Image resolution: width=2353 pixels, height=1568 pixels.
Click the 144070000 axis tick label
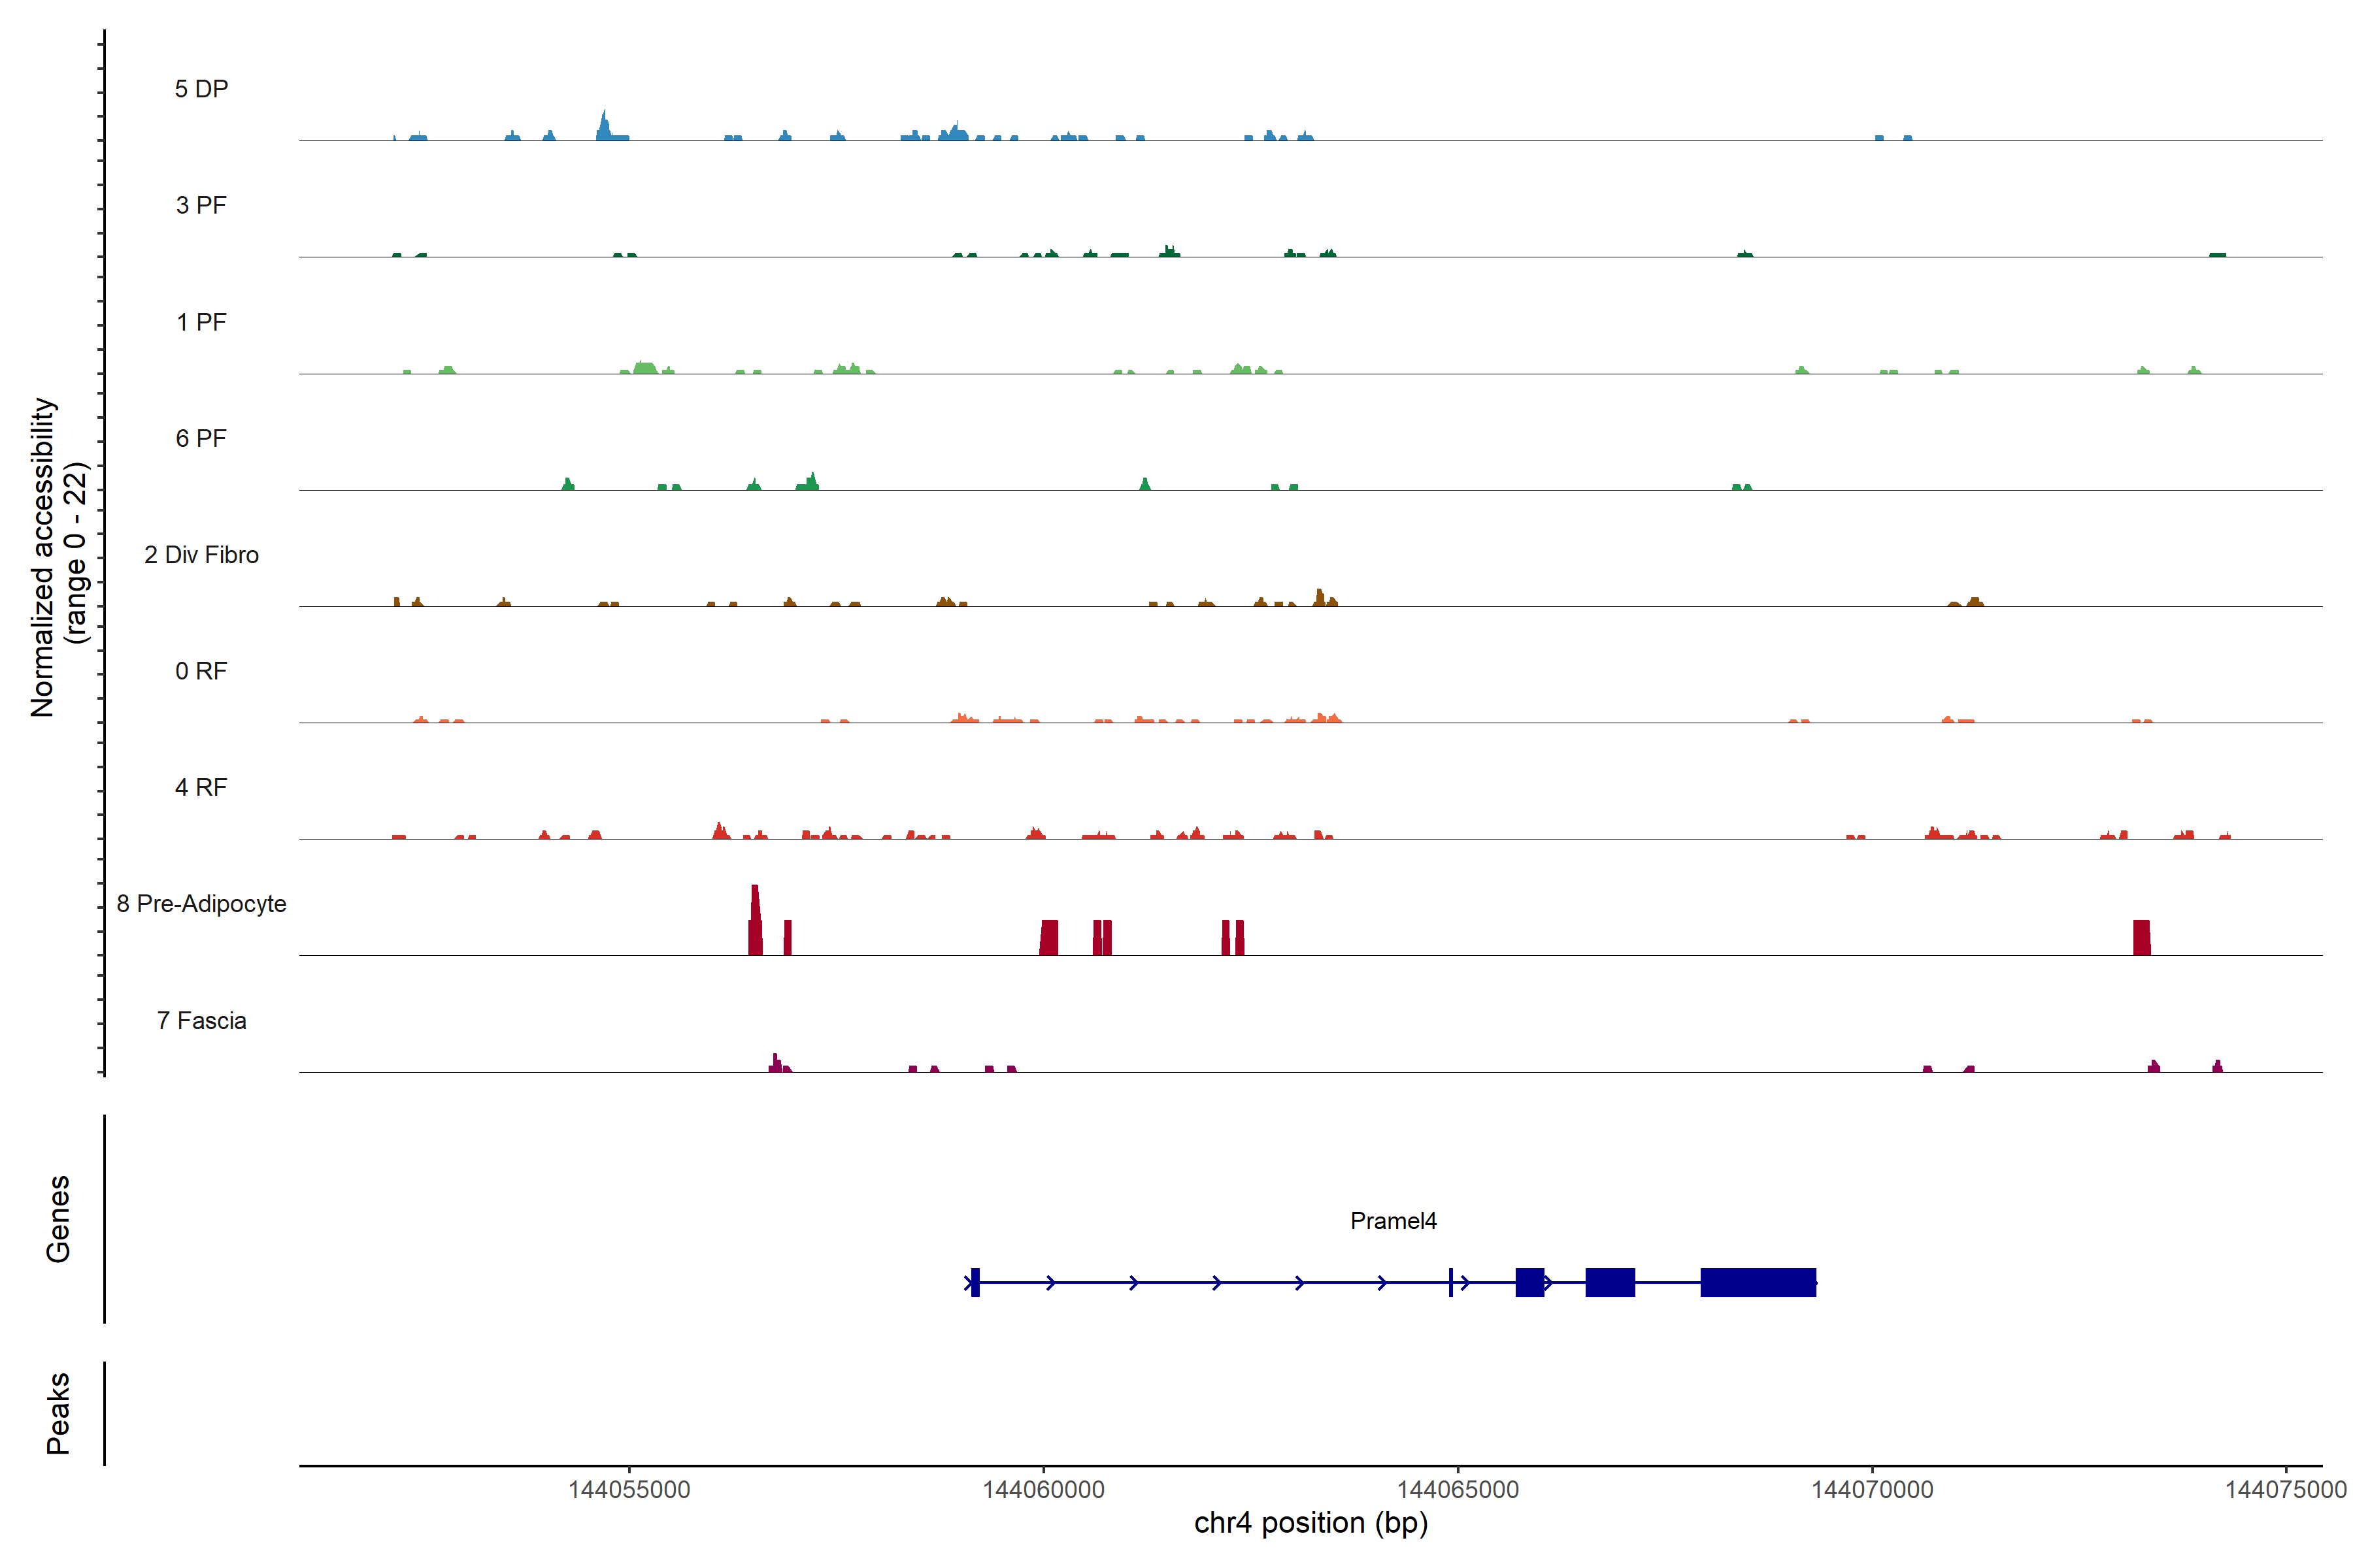tap(1872, 1489)
